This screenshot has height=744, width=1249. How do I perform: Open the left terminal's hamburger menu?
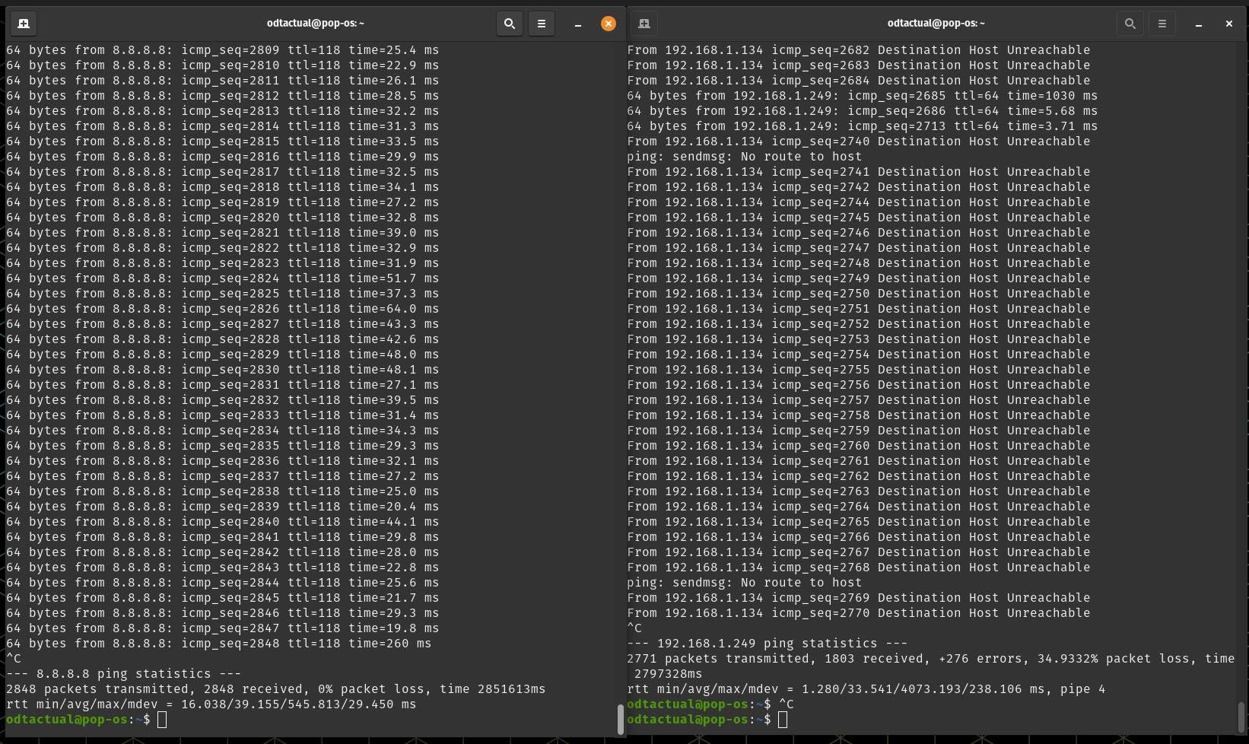click(x=542, y=24)
